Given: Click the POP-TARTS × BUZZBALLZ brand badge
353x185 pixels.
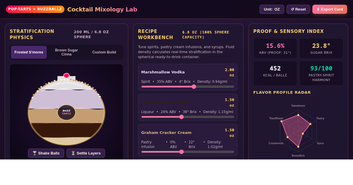Looking at the screenshot, I should coord(35,9).
